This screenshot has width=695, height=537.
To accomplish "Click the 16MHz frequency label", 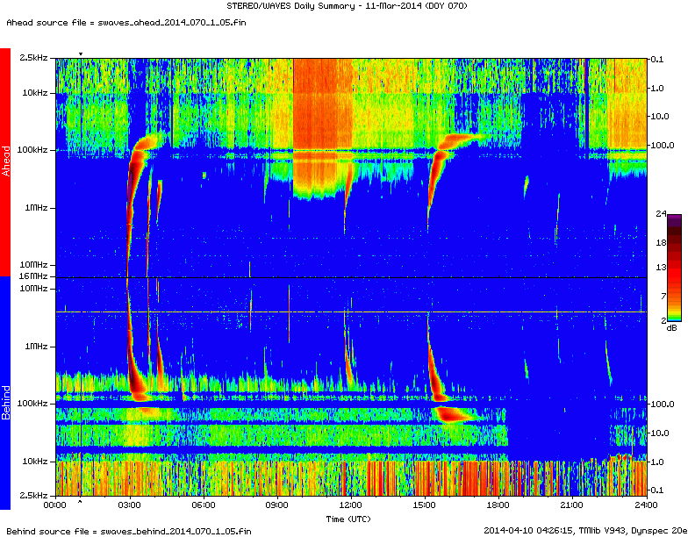I will click(33, 276).
